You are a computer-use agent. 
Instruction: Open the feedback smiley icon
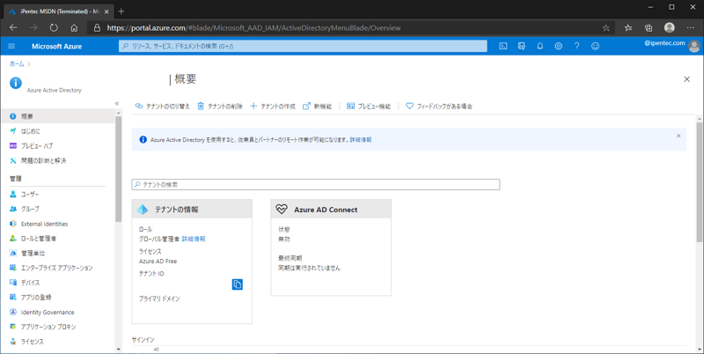tap(595, 46)
